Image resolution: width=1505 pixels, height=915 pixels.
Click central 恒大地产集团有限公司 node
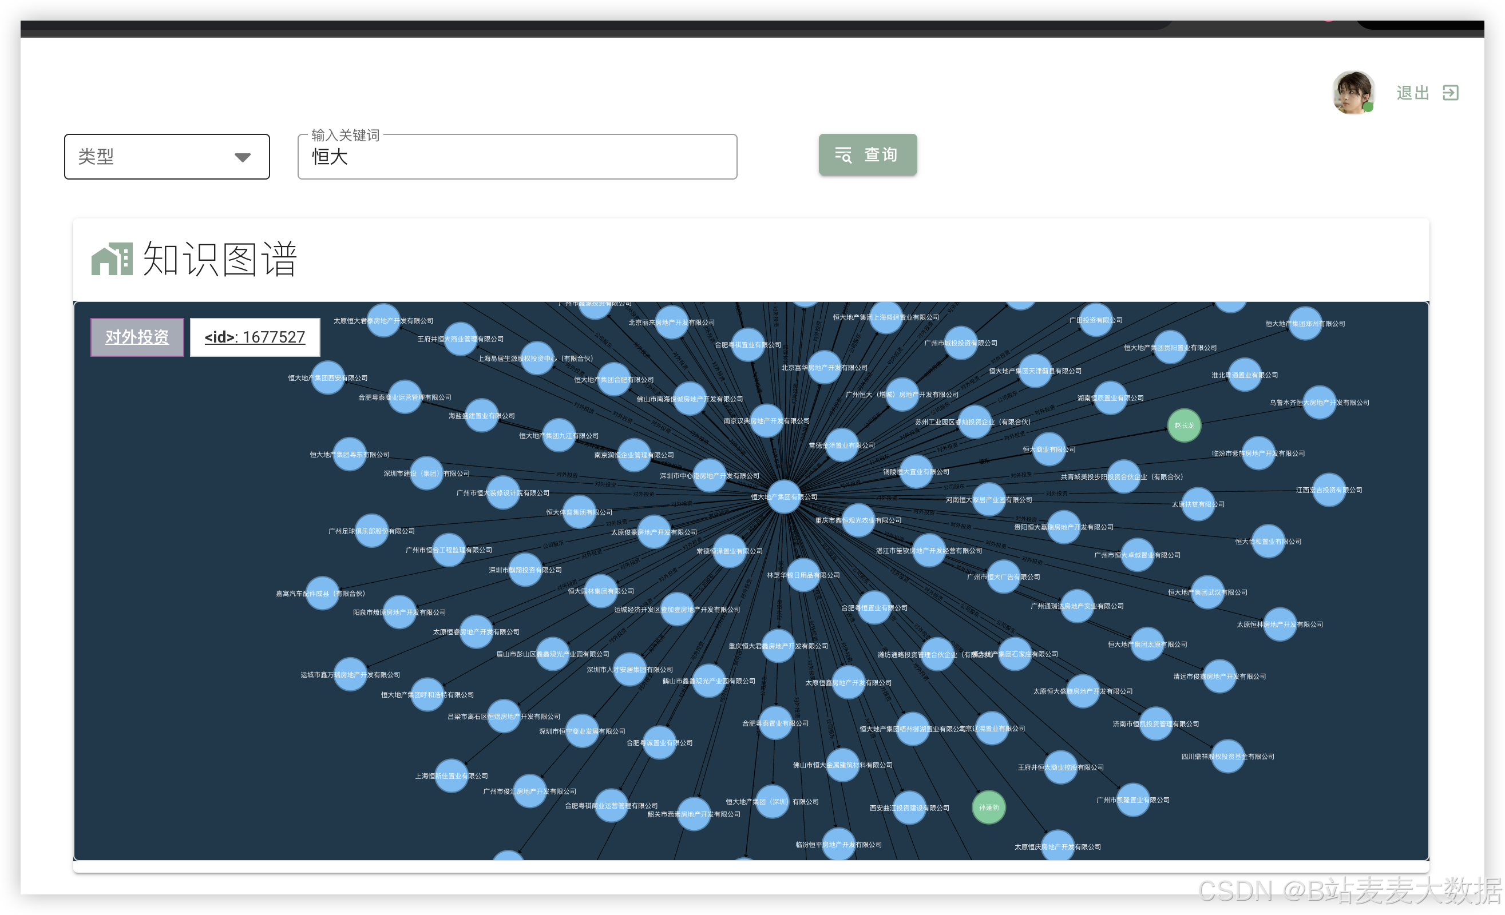point(783,496)
